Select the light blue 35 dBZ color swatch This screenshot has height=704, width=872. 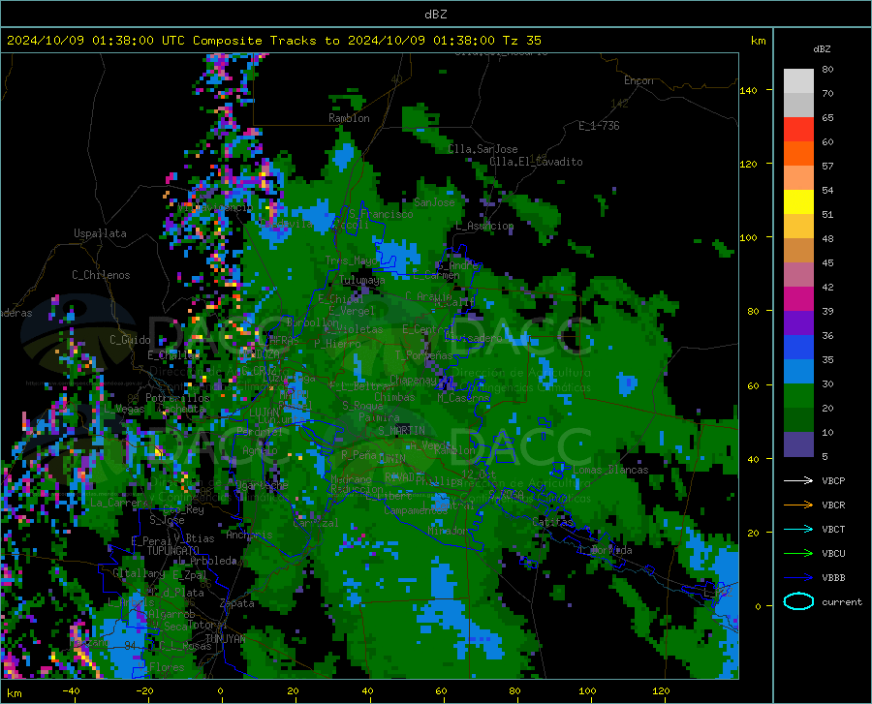point(798,372)
